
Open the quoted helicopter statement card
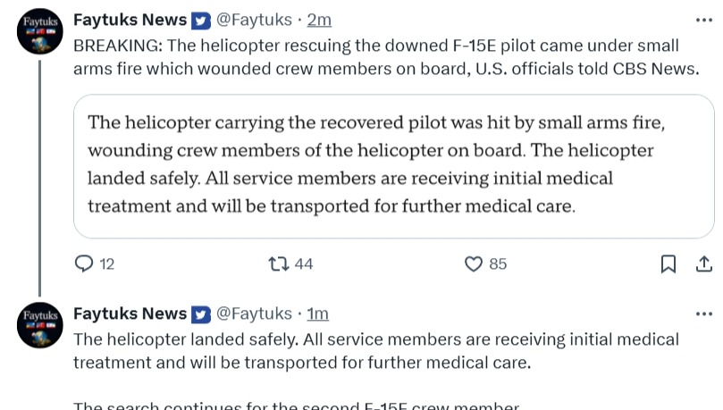coord(392,165)
